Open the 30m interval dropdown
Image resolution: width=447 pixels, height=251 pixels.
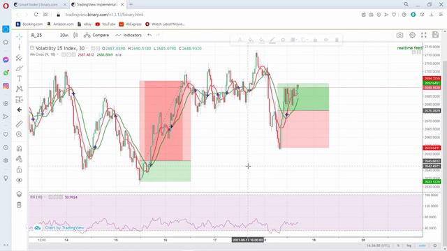(x=64, y=36)
